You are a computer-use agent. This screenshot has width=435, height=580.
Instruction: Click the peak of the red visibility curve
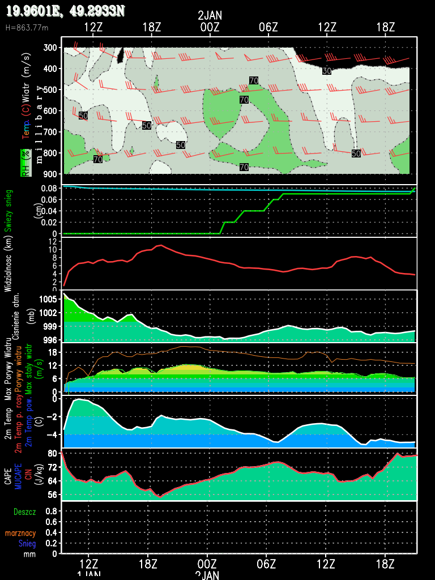pyautogui.click(x=161, y=245)
